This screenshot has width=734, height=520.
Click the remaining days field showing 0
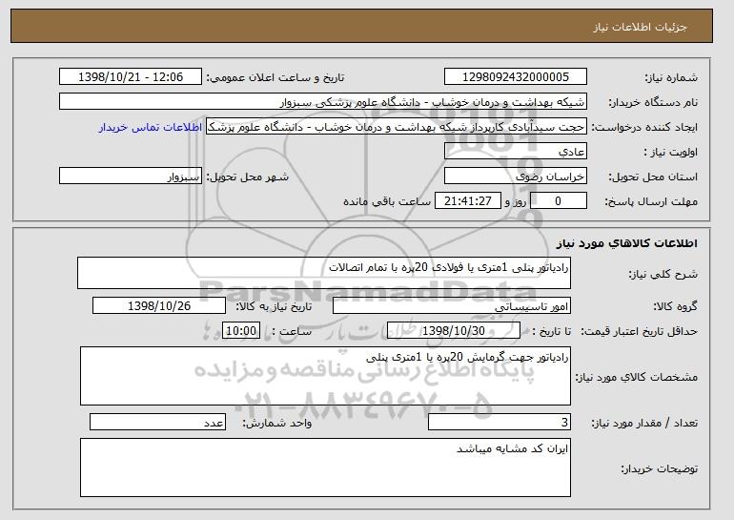pos(558,201)
